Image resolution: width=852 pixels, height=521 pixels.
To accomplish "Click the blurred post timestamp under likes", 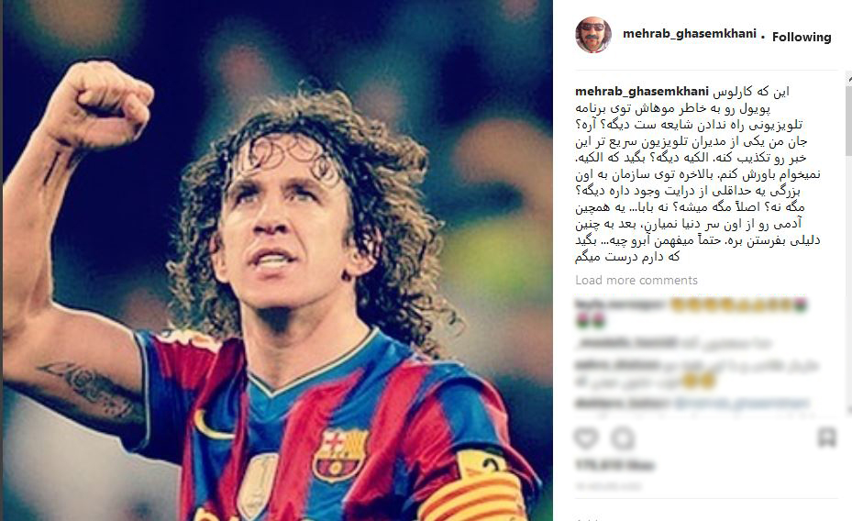I will [608, 486].
